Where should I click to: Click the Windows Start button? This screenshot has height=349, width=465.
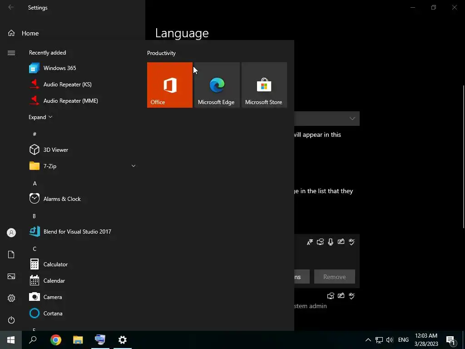pos(11,340)
